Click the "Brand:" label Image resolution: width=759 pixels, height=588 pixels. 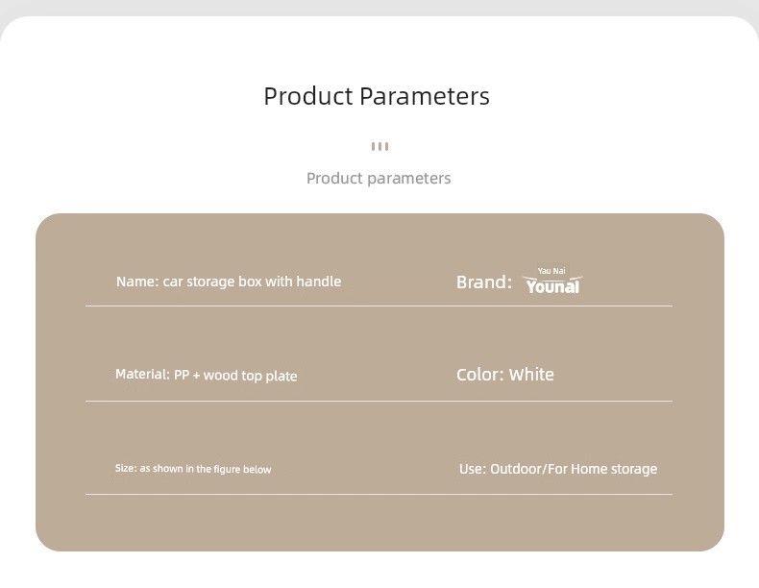(x=483, y=282)
